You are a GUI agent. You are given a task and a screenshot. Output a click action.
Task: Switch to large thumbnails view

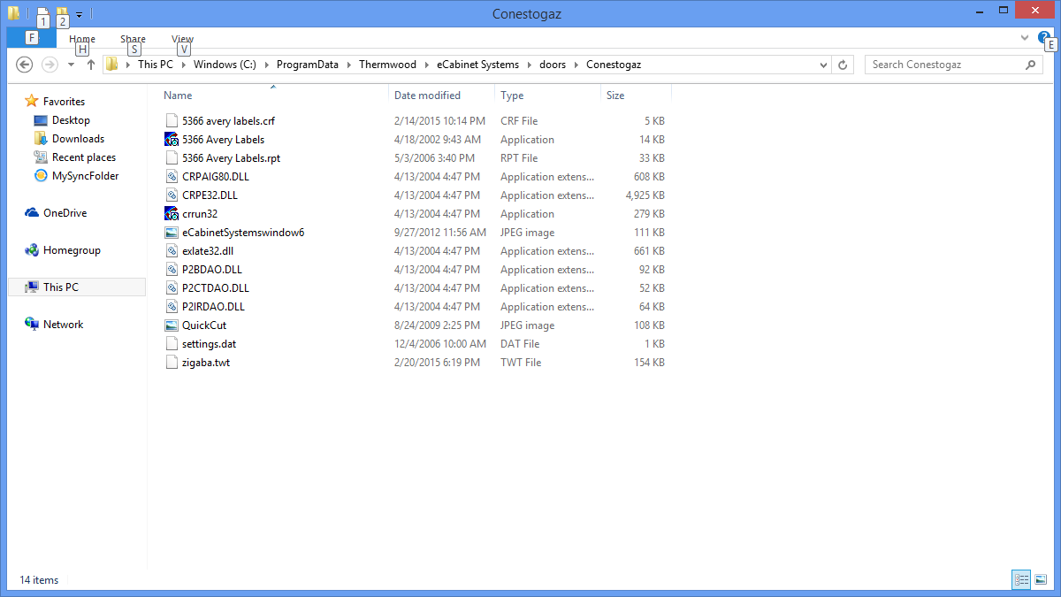click(1042, 579)
